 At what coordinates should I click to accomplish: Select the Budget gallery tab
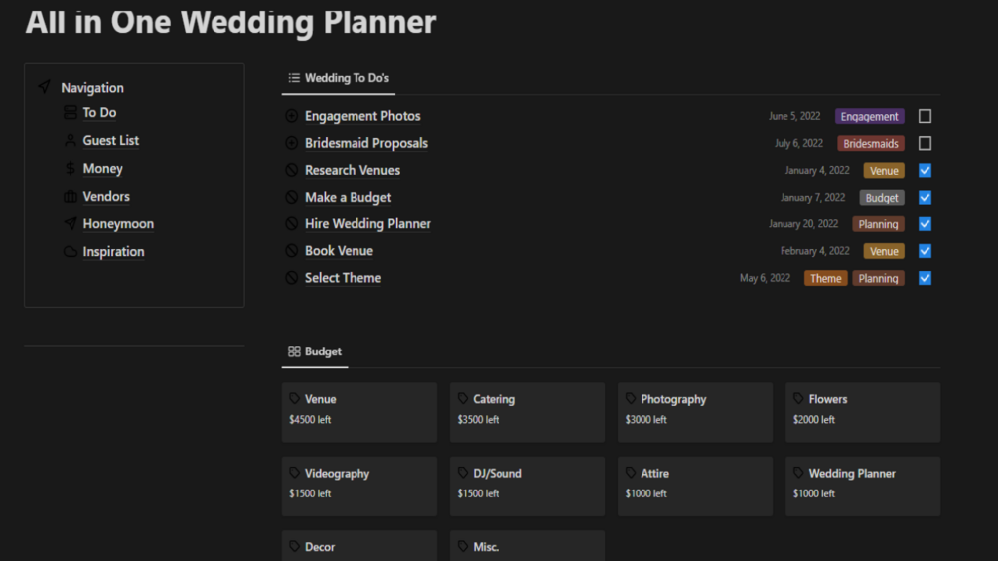[x=315, y=351]
